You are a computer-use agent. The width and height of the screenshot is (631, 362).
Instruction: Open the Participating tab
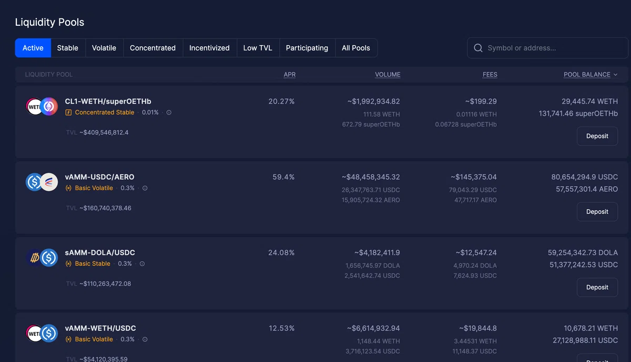(x=307, y=48)
